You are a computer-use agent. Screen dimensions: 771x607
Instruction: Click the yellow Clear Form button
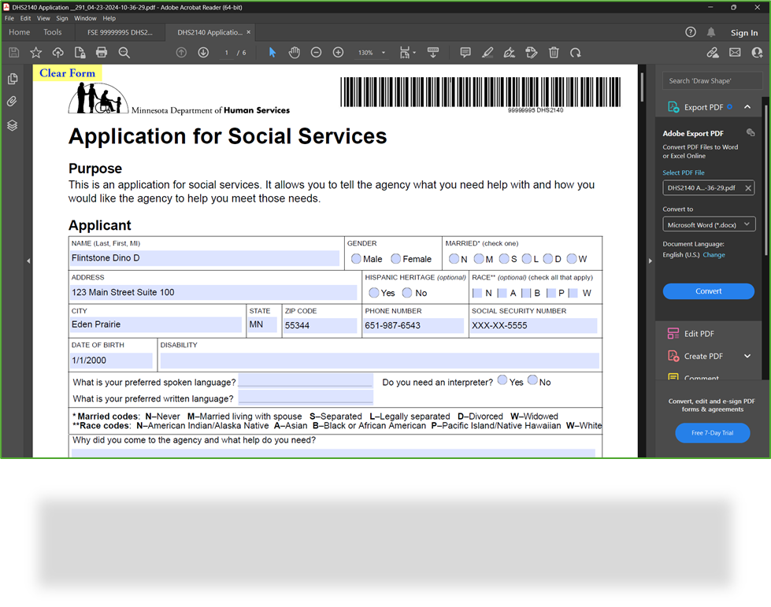tap(67, 72)
